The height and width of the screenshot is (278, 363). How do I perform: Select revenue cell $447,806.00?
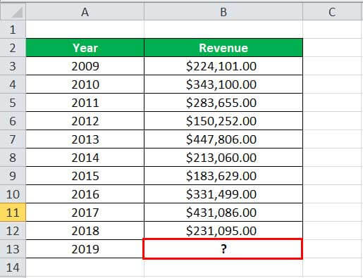tap(223, 139)
